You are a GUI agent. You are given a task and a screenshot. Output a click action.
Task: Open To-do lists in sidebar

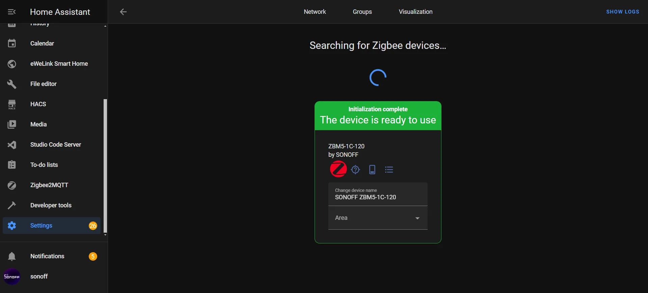(52, 165)
